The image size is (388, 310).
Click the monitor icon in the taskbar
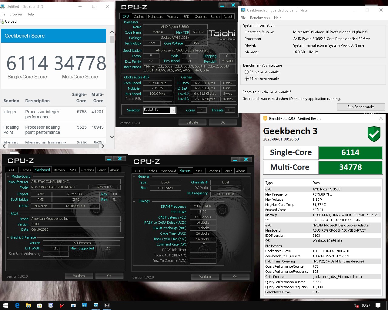click(51, 305)
